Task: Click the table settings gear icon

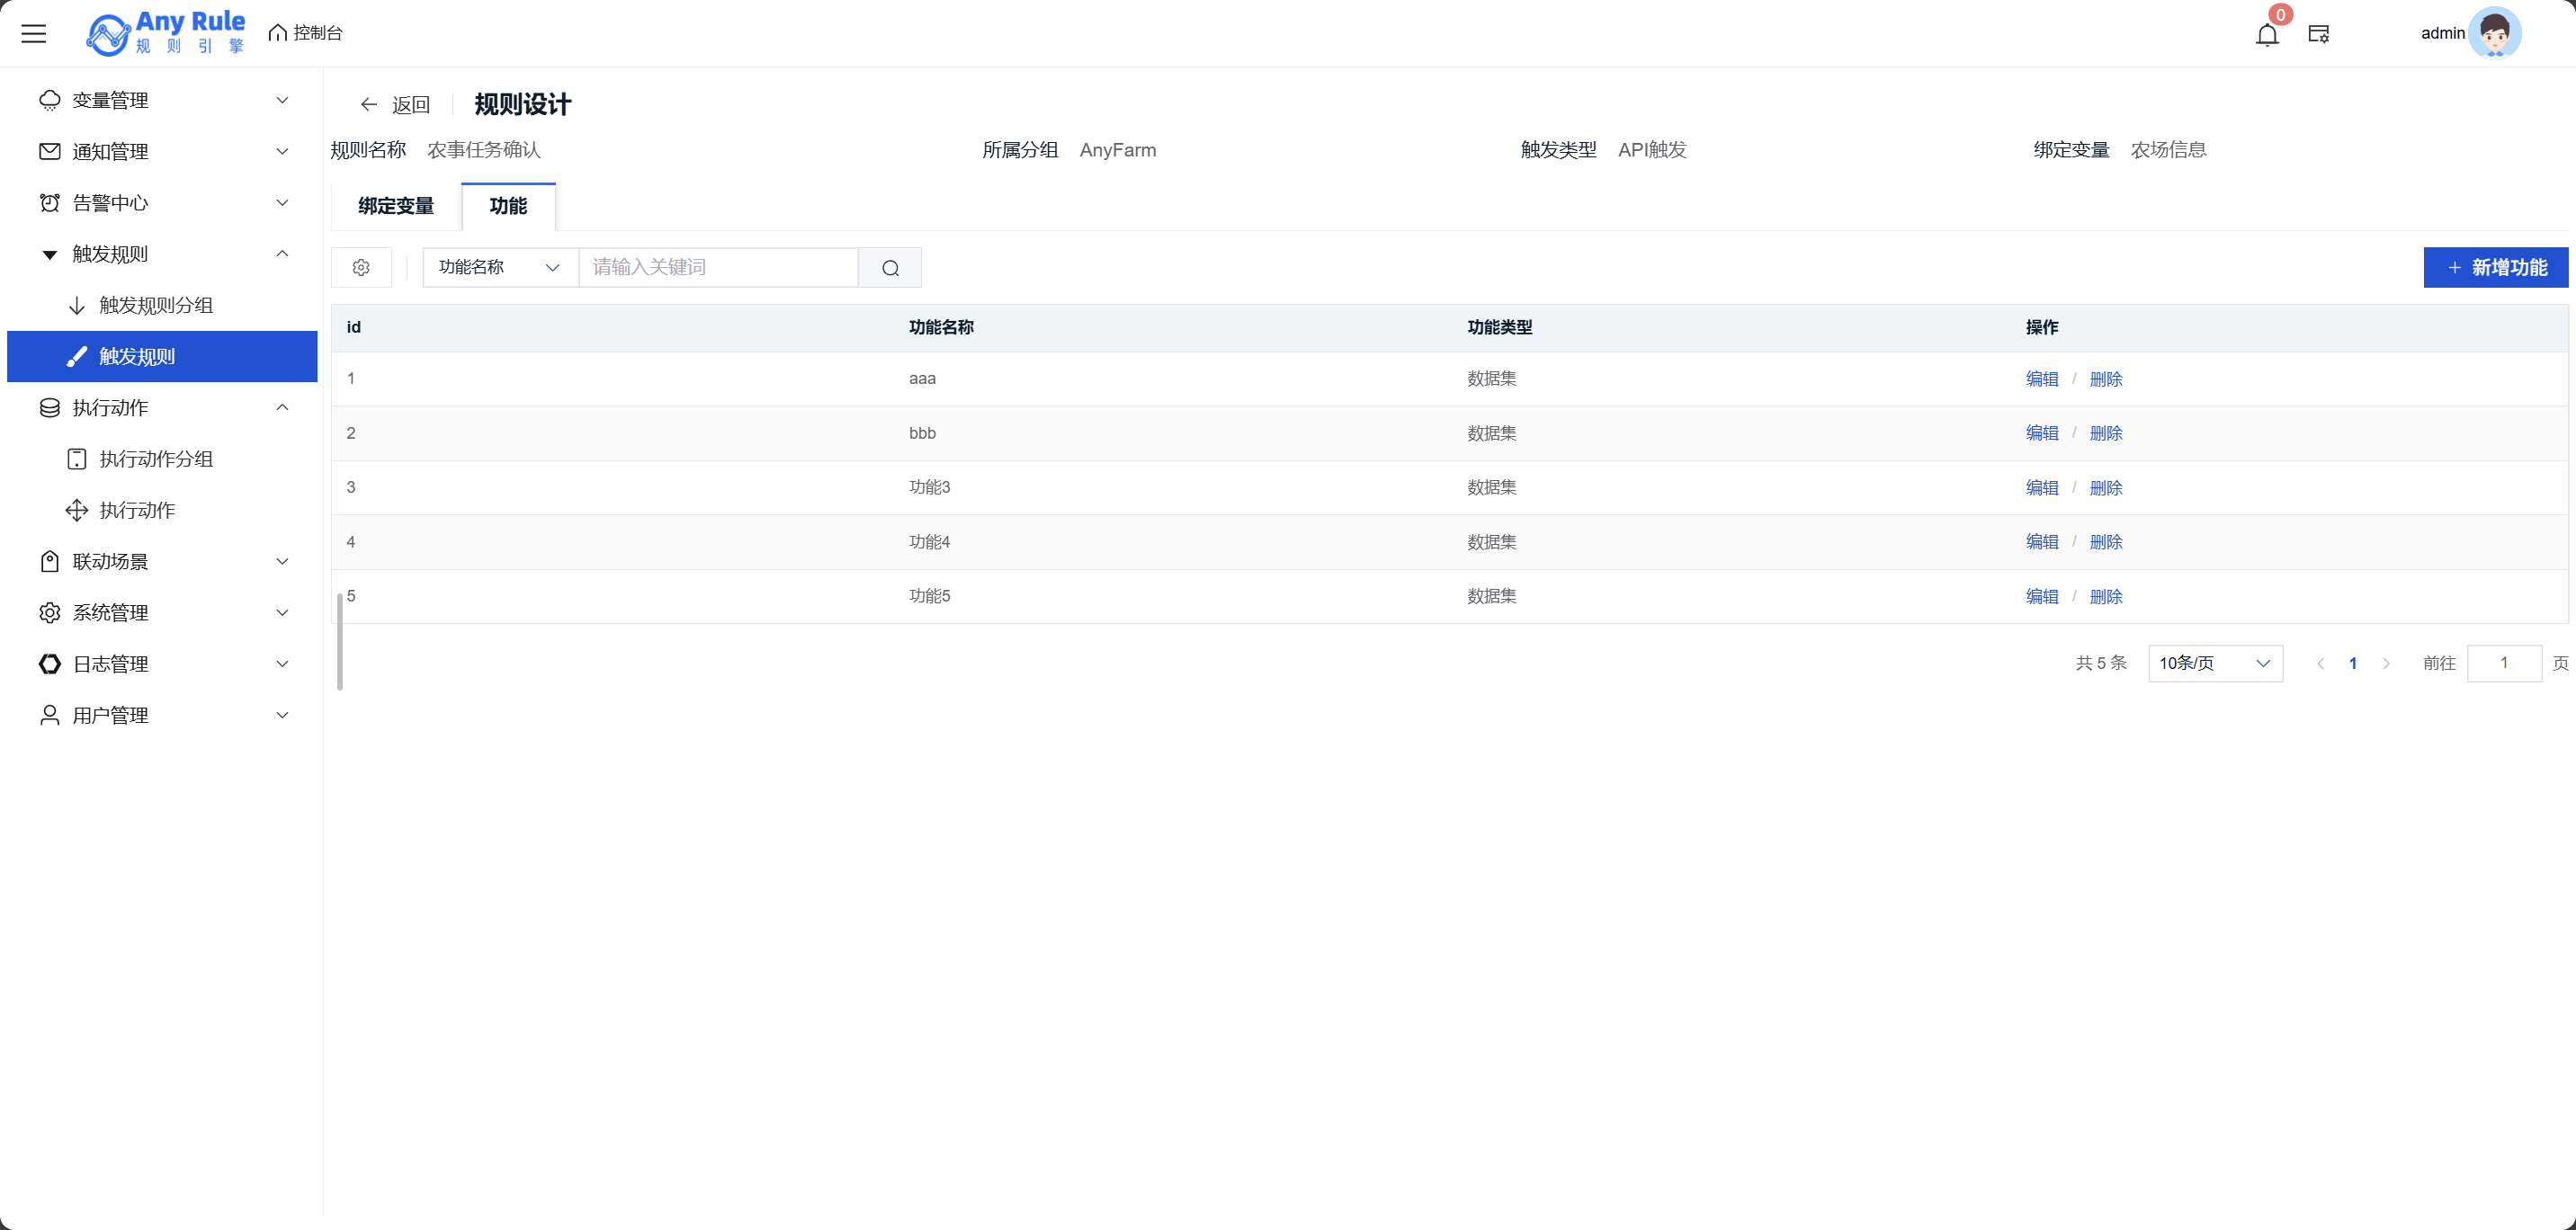Action: point(361,268)
